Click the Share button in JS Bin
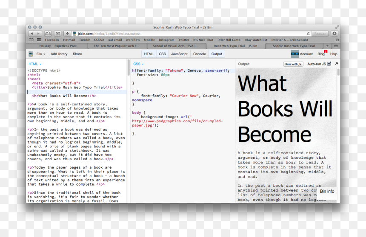The width and height of the screenshot is (366, 237). (77, 54)
